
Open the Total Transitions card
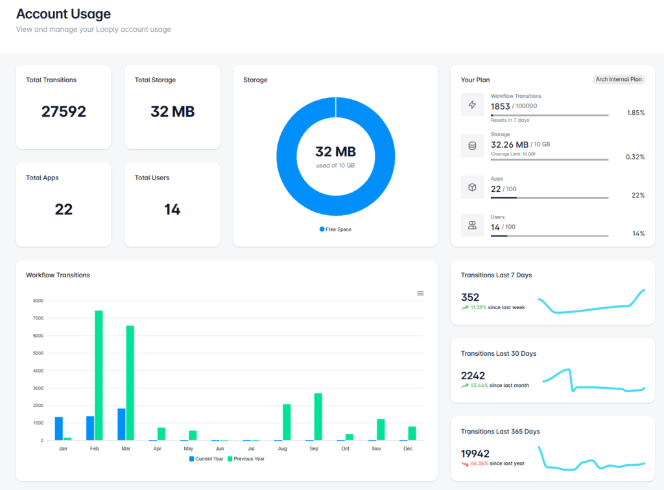pos(64,107)
